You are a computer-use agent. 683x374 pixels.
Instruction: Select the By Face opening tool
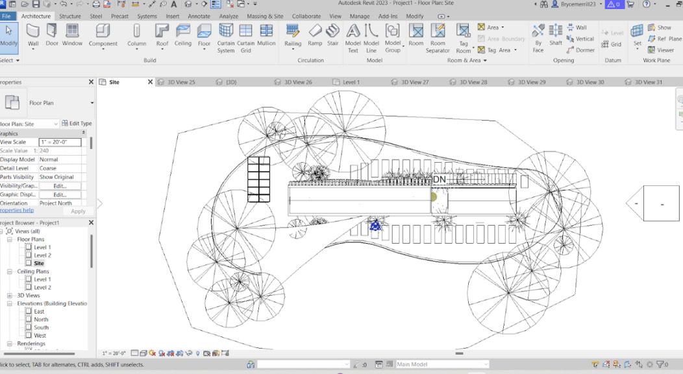(x=538, y=38)
